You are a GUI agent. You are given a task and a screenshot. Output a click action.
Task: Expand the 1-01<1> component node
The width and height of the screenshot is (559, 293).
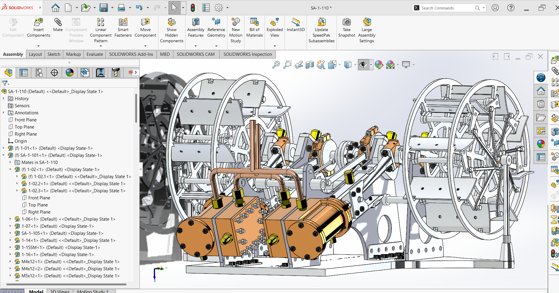tap(4, 148)
